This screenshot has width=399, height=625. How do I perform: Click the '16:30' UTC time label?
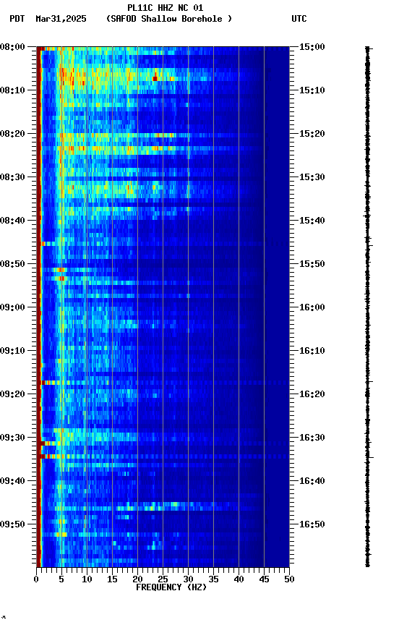(312, 438)
